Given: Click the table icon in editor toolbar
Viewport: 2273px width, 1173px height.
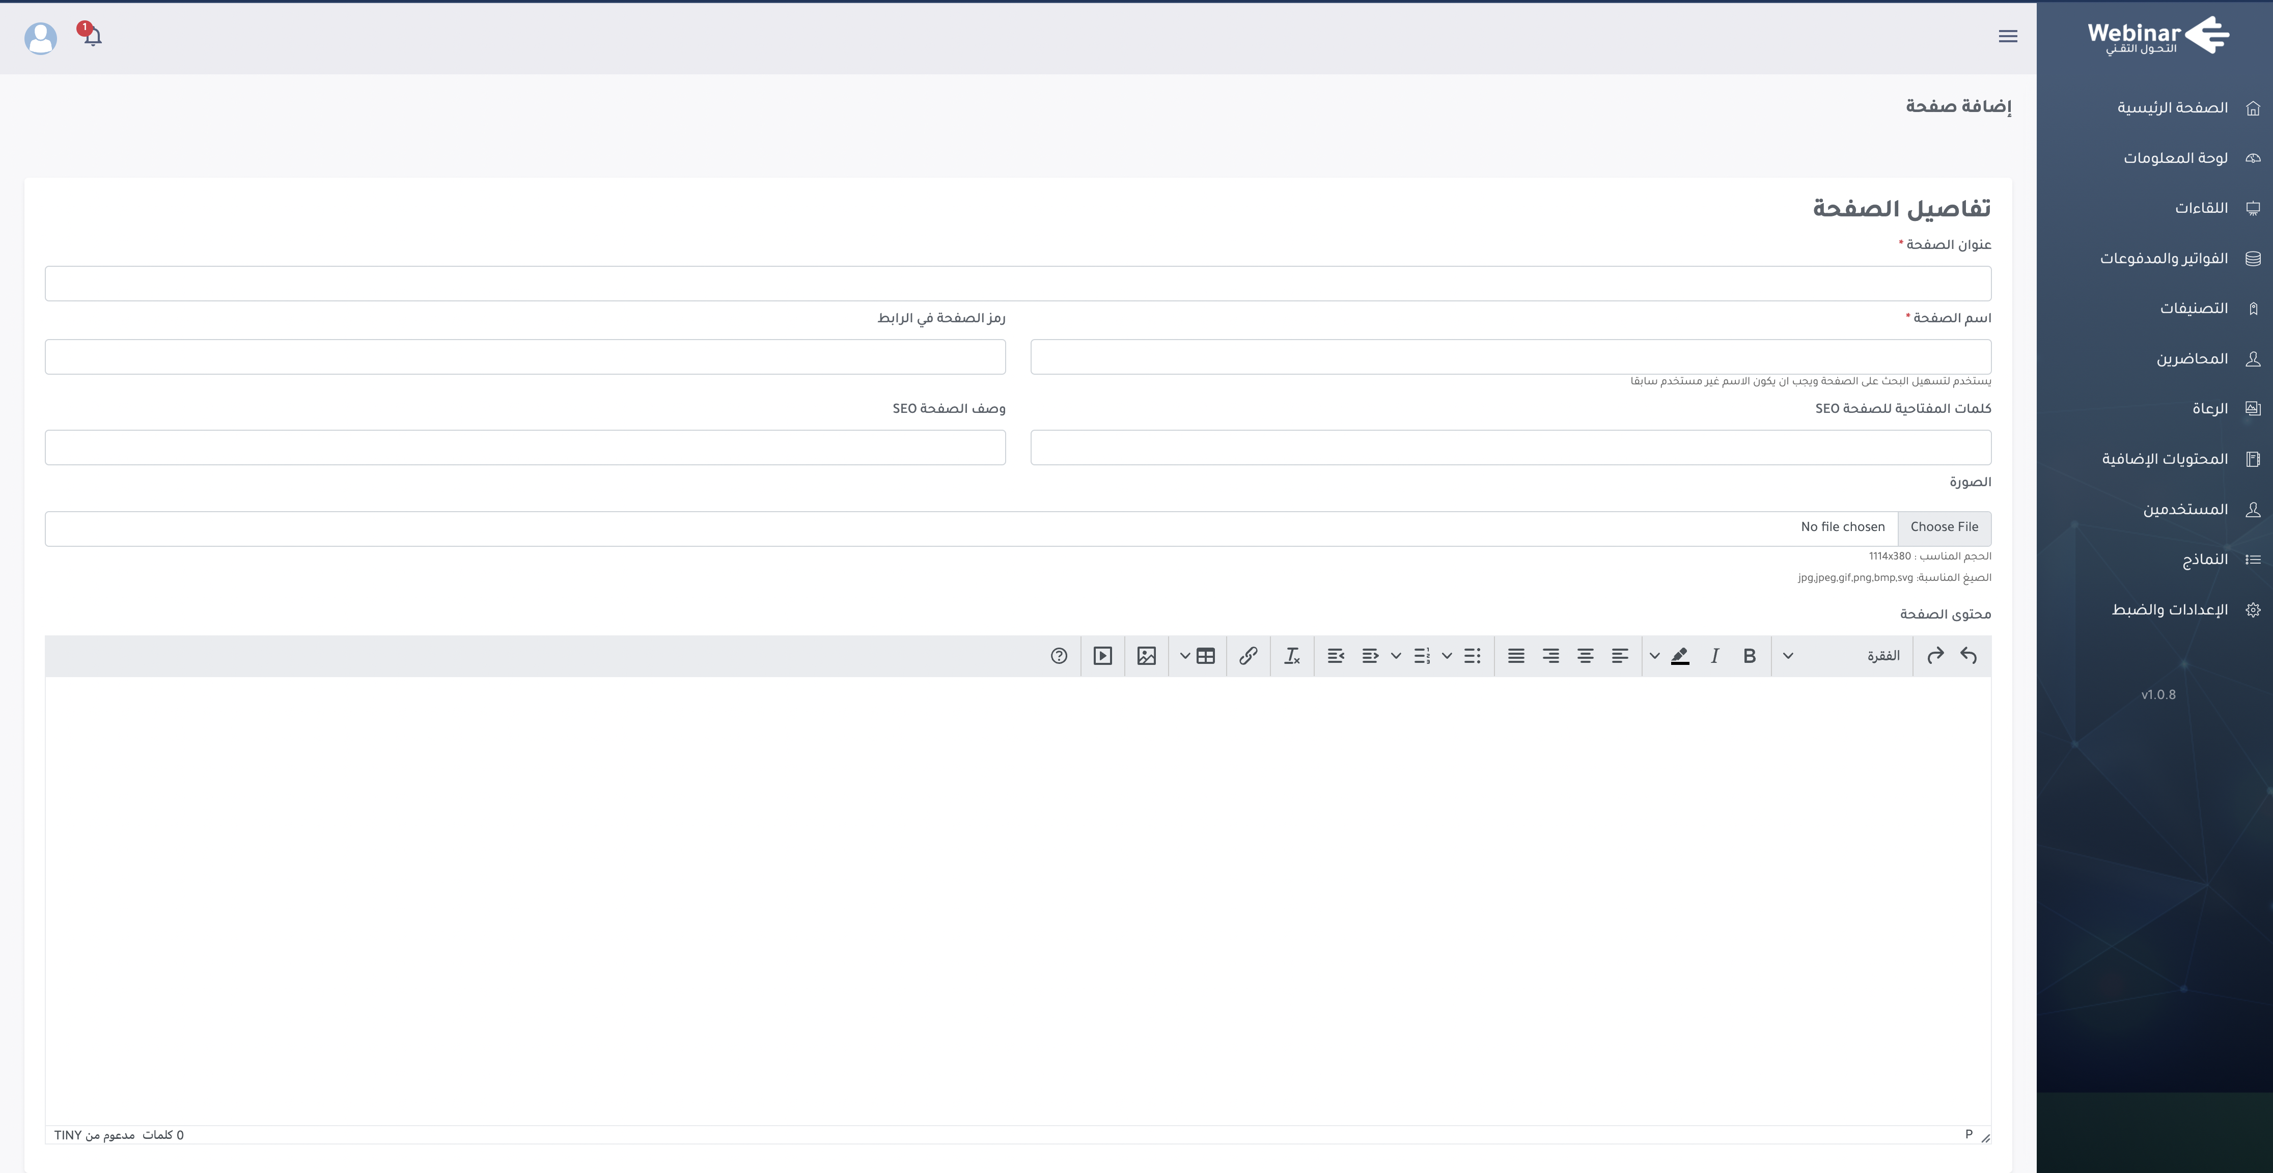Looking at the screenshot, I should 1205,655.
